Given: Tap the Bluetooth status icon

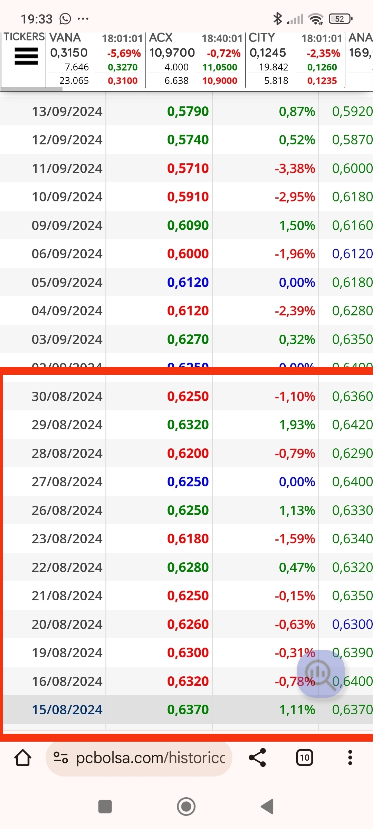Looking at the screenshot, I should pos(277,19).
